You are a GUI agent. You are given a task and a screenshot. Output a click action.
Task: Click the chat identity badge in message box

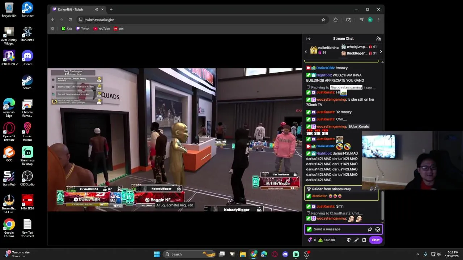(x=309, y=229)
